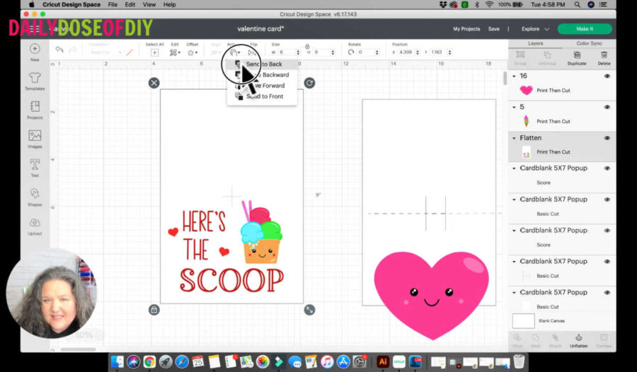The image size is (637, 372).
Task: Open the Templates panel
Action: [35, 78]
